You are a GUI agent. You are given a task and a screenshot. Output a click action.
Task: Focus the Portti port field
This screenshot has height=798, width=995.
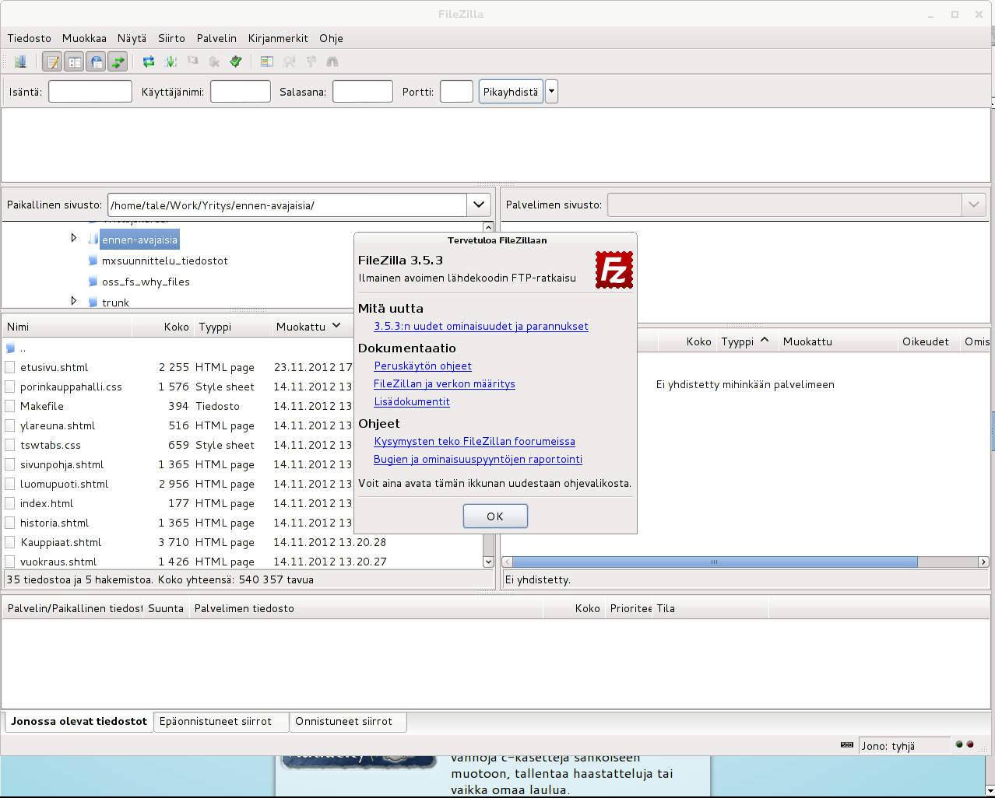(456, 92)
